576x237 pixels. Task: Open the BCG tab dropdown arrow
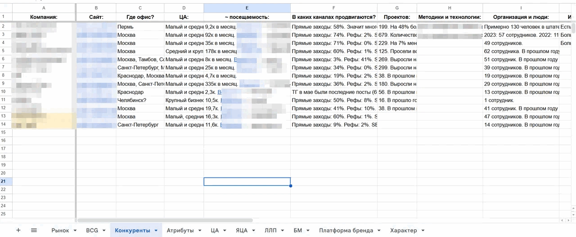click(x=103, y=231)
